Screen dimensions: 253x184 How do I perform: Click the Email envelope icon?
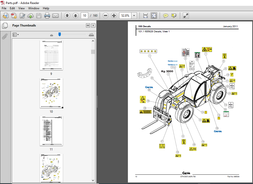[55, 16]
